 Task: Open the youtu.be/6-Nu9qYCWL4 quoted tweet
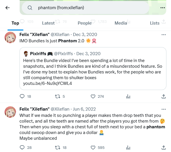(x=93, y=69)
